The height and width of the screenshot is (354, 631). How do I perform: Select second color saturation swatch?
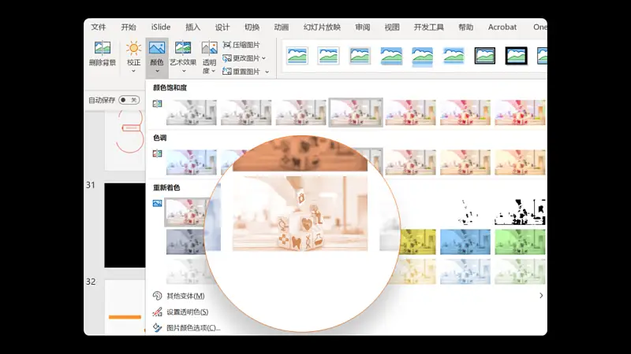pos(246,112)
